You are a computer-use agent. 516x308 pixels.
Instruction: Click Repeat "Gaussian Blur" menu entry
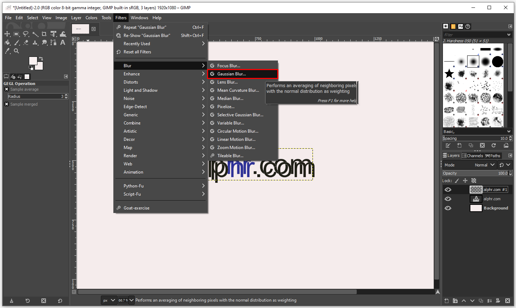tap(160, 27)
